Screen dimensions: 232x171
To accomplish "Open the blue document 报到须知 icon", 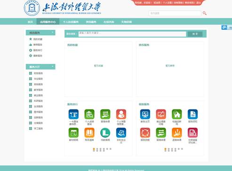I will 192,114.
